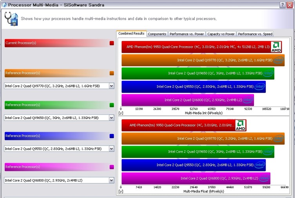Click the AMD logo in Multi-Media Float chart
The height and width of the screenshot is (198, 295).
point(241,125)
